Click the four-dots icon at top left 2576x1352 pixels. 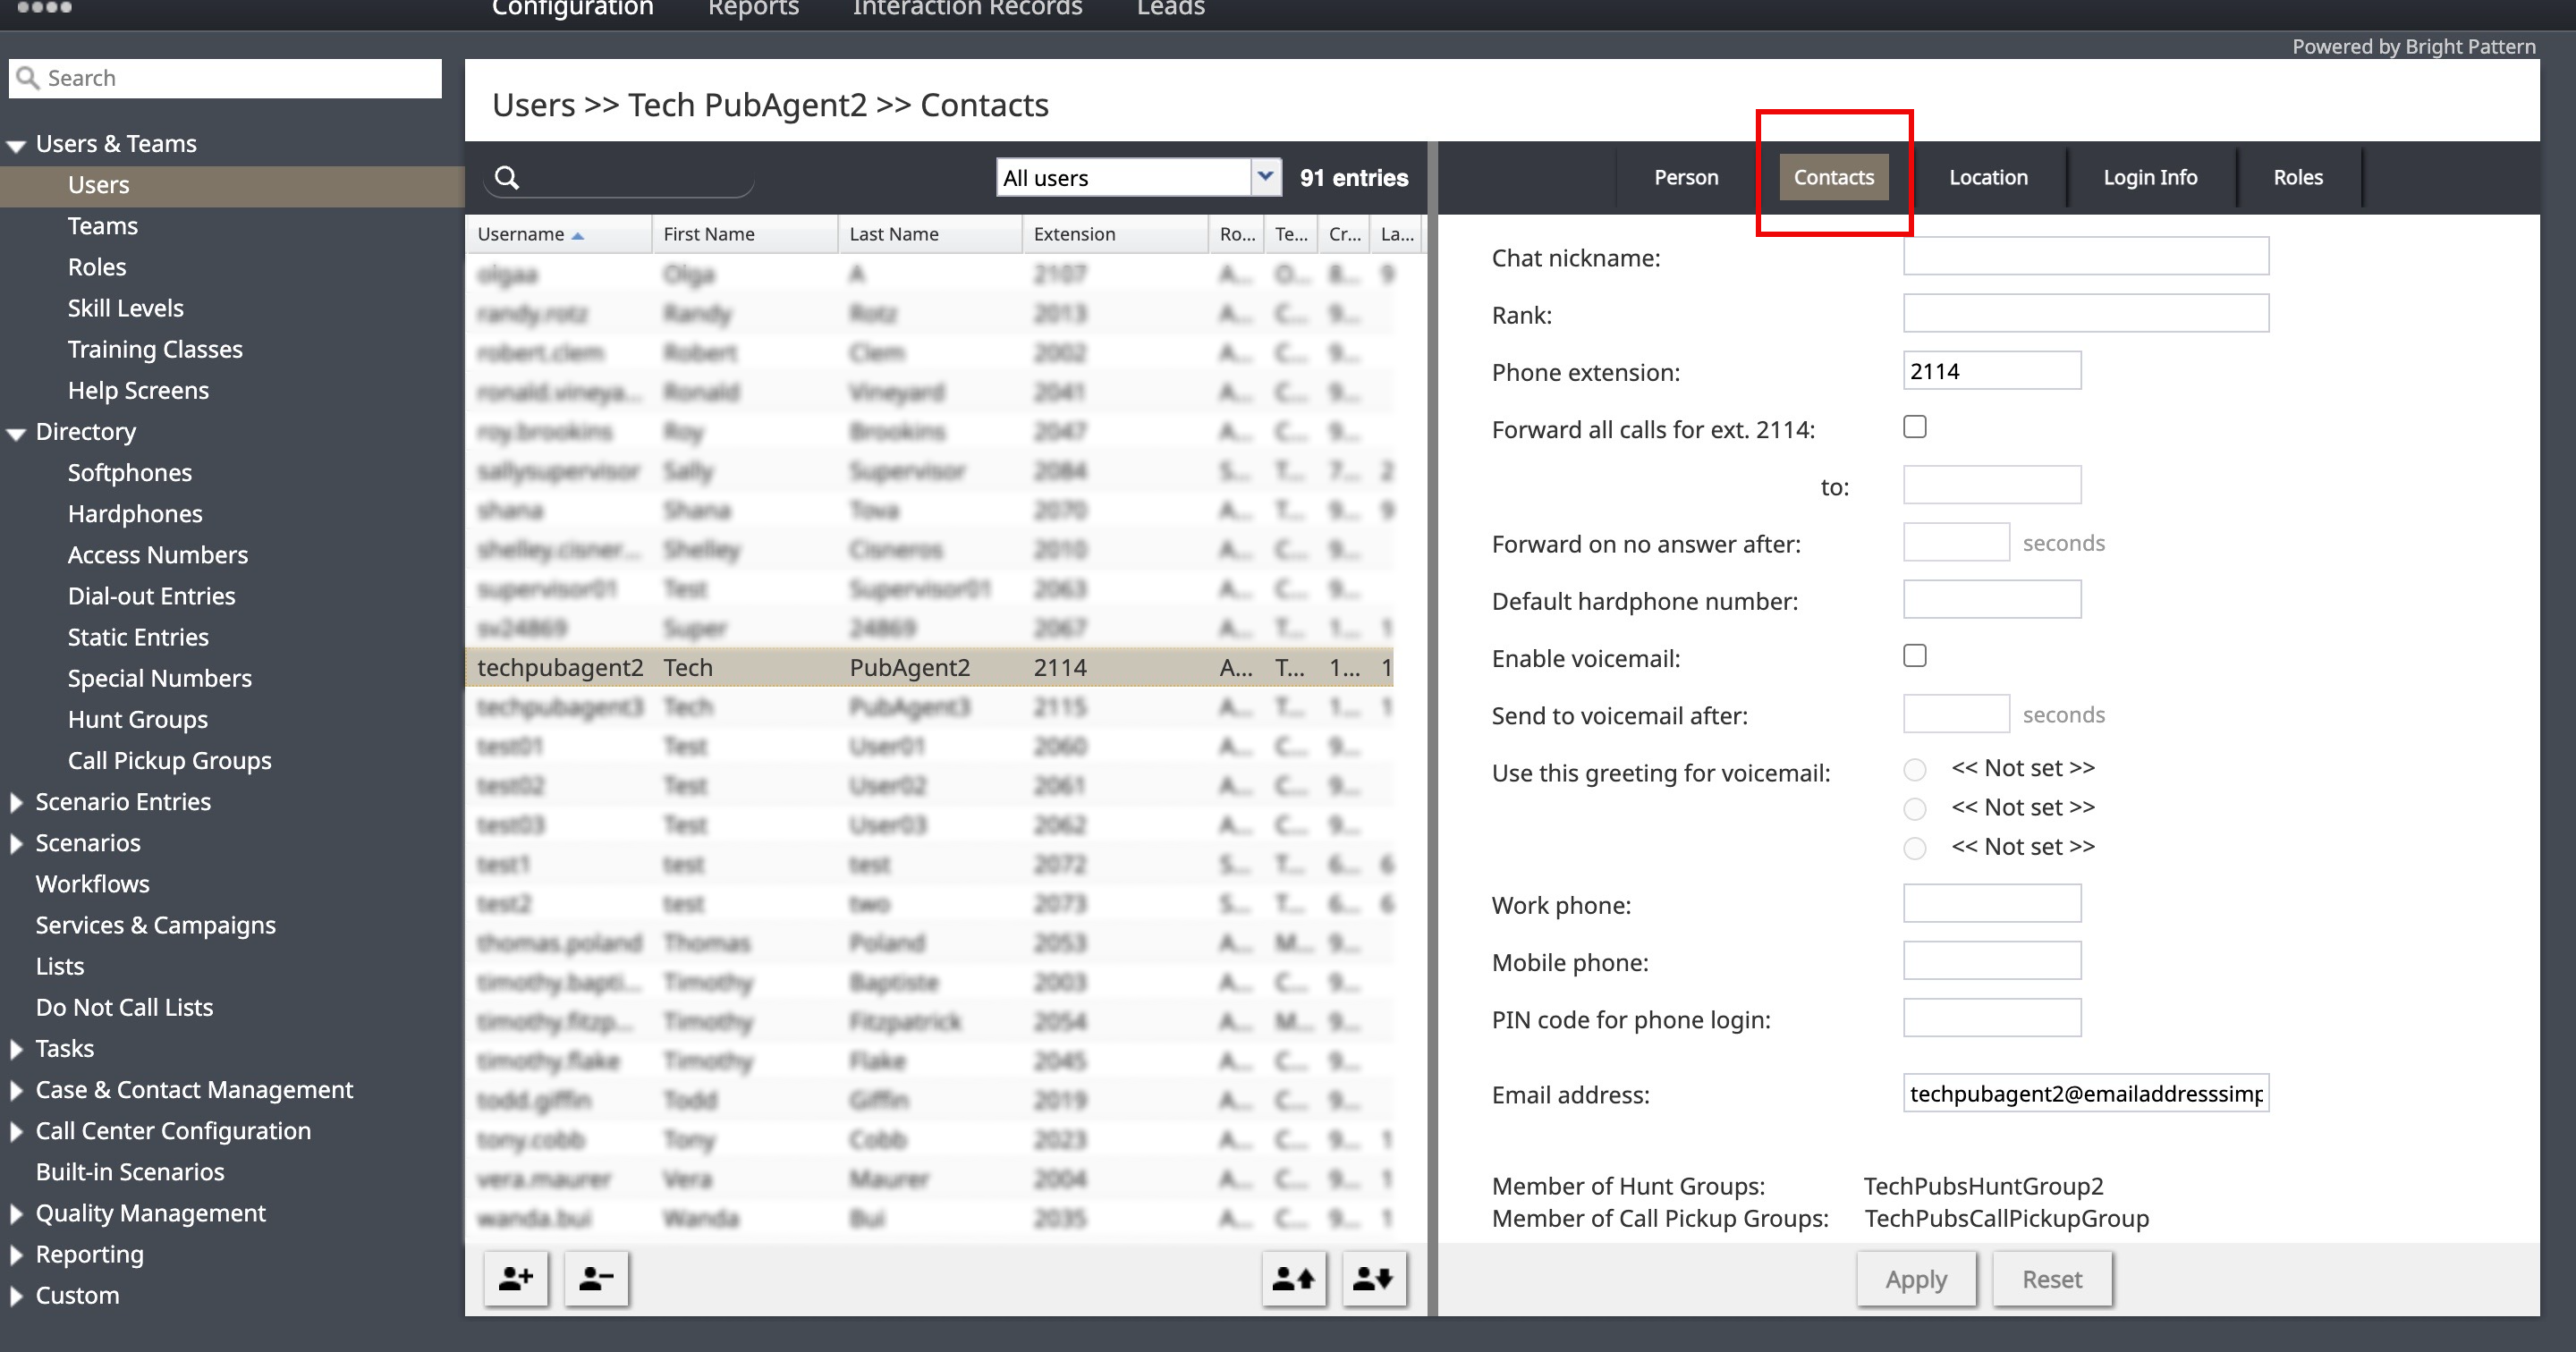tap(44, 8)
